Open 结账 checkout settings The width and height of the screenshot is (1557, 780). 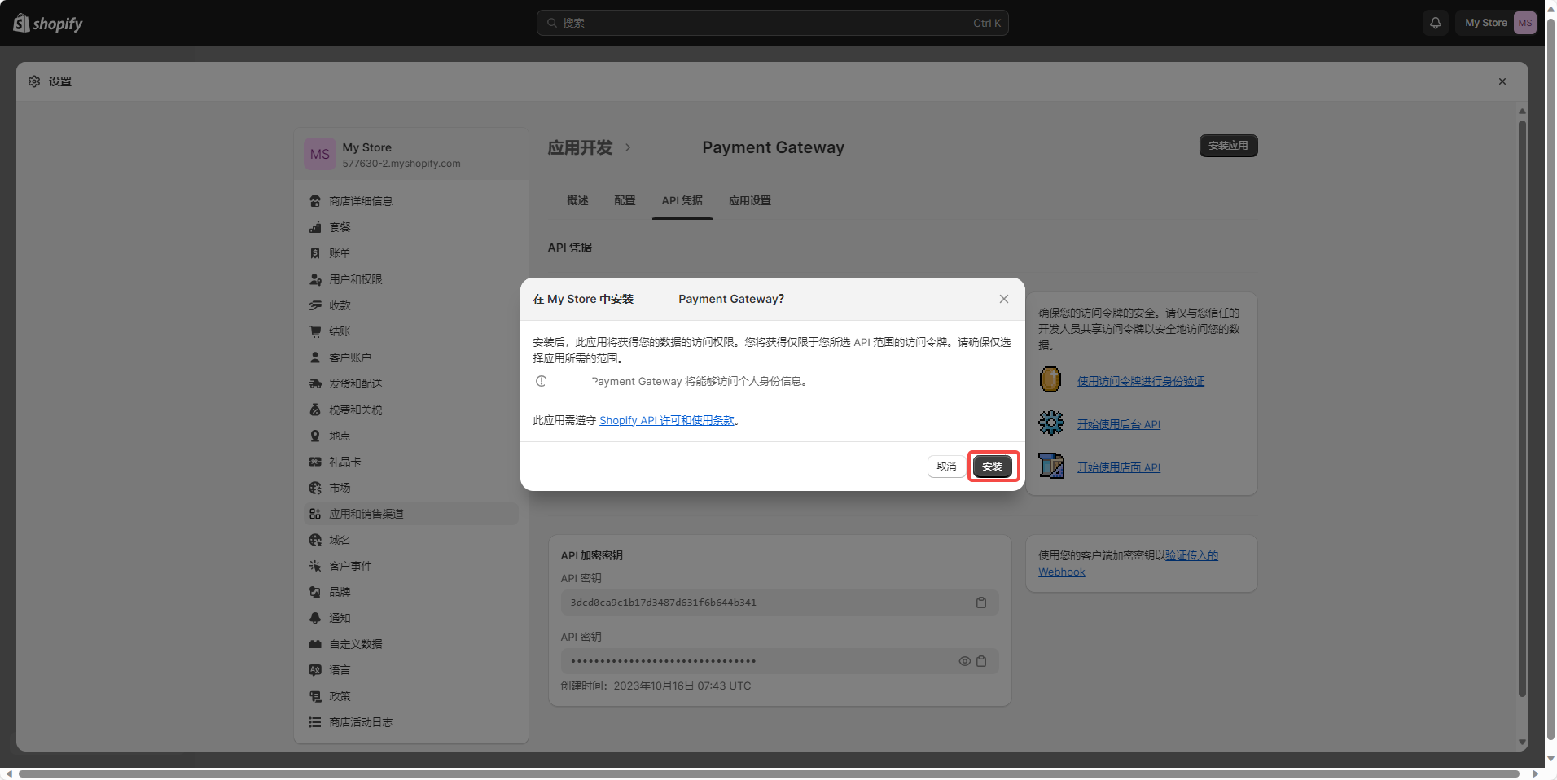411,331
